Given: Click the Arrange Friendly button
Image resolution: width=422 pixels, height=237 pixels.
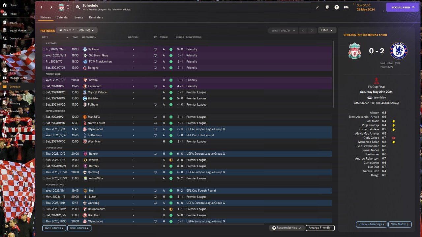Looking at the screenshot, I should click(320, 228).
